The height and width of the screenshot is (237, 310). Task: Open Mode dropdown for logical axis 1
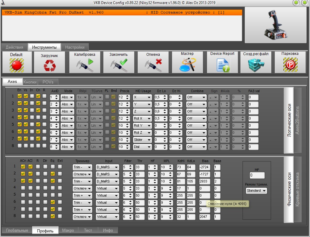click(67, 97)
